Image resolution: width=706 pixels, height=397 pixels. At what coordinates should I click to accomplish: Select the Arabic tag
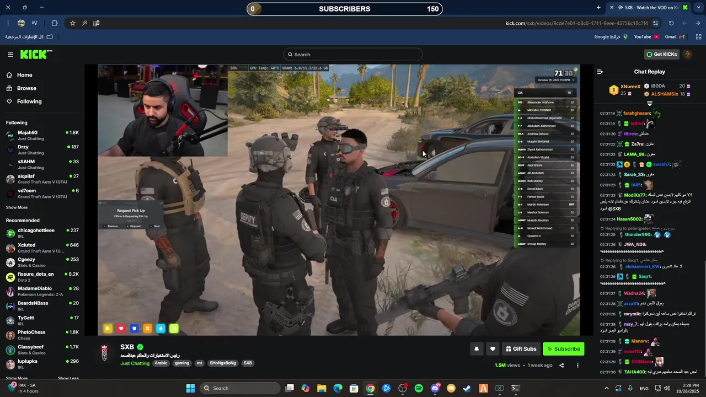pos(161,363)
